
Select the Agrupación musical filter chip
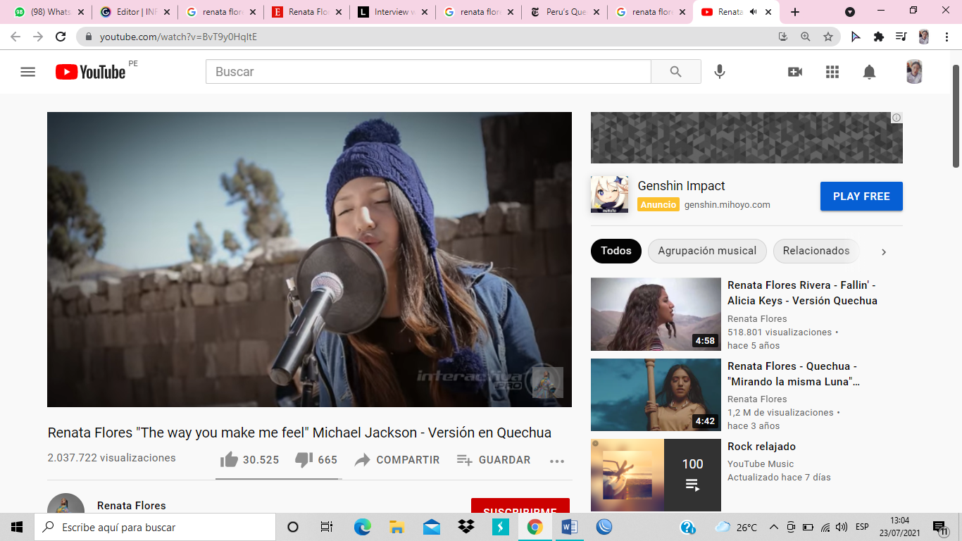point(707,251)
